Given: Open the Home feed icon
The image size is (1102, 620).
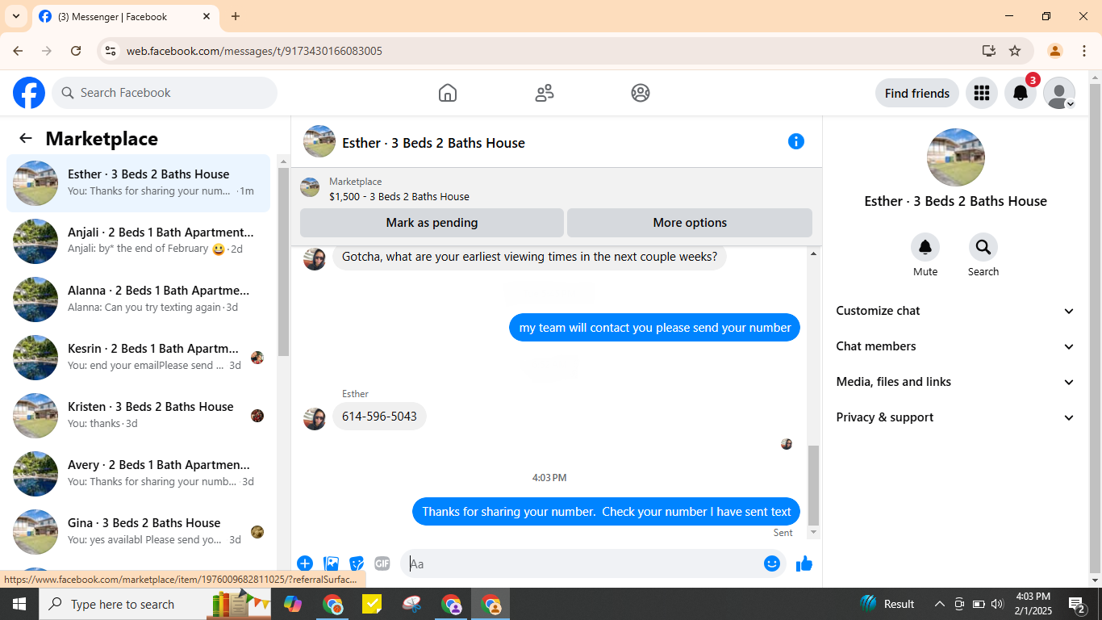Looking at the screenshot, I should (448, 93).
